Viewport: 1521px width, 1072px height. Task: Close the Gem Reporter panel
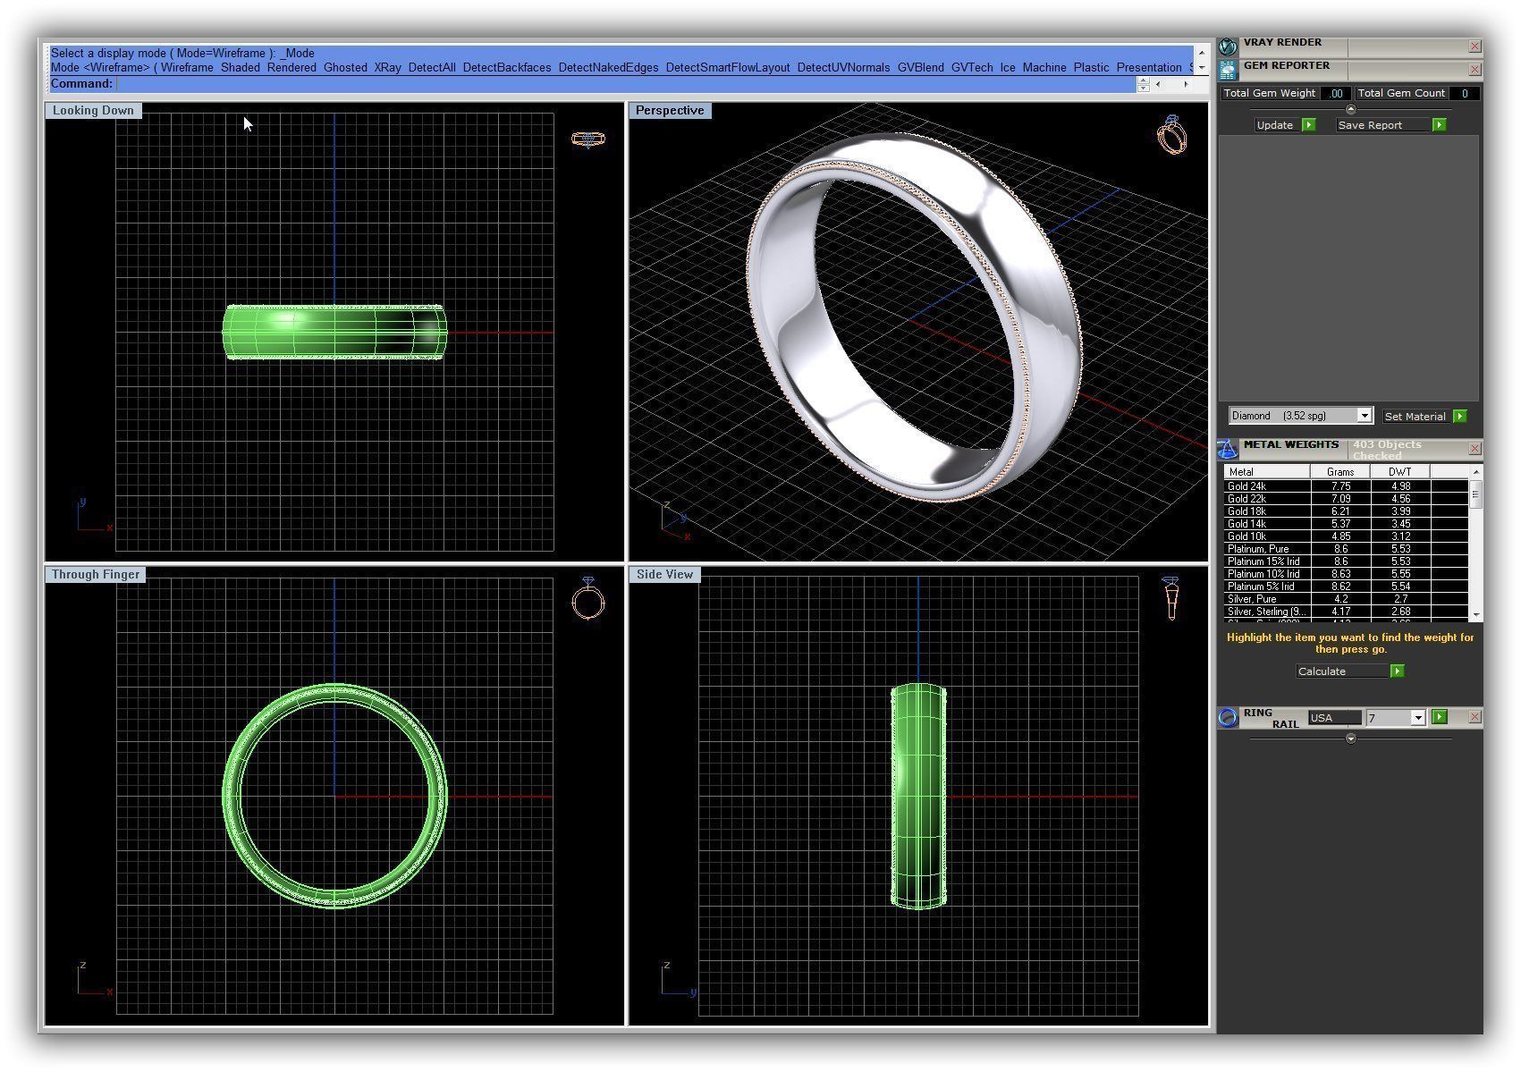tap(1475, 69)
